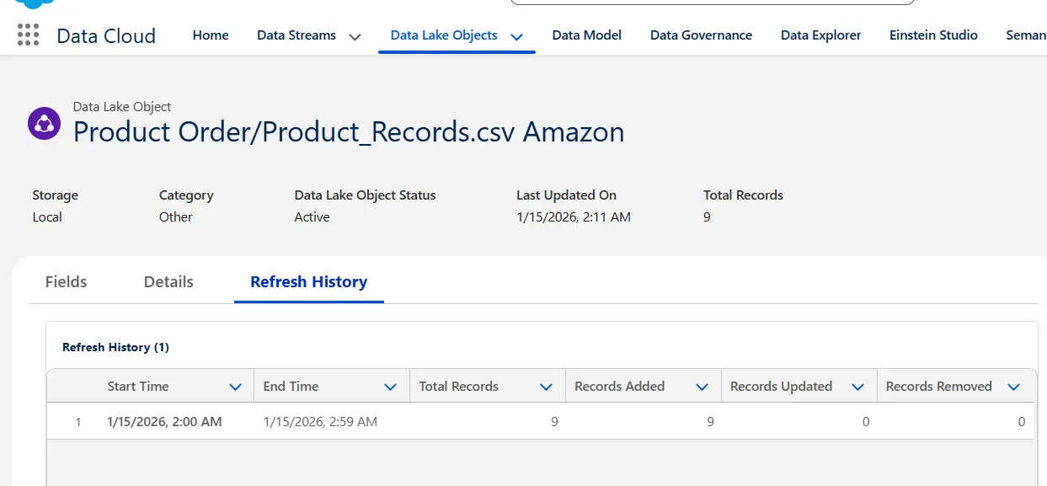Open Einstein Studio nav item

coord(933,35)
